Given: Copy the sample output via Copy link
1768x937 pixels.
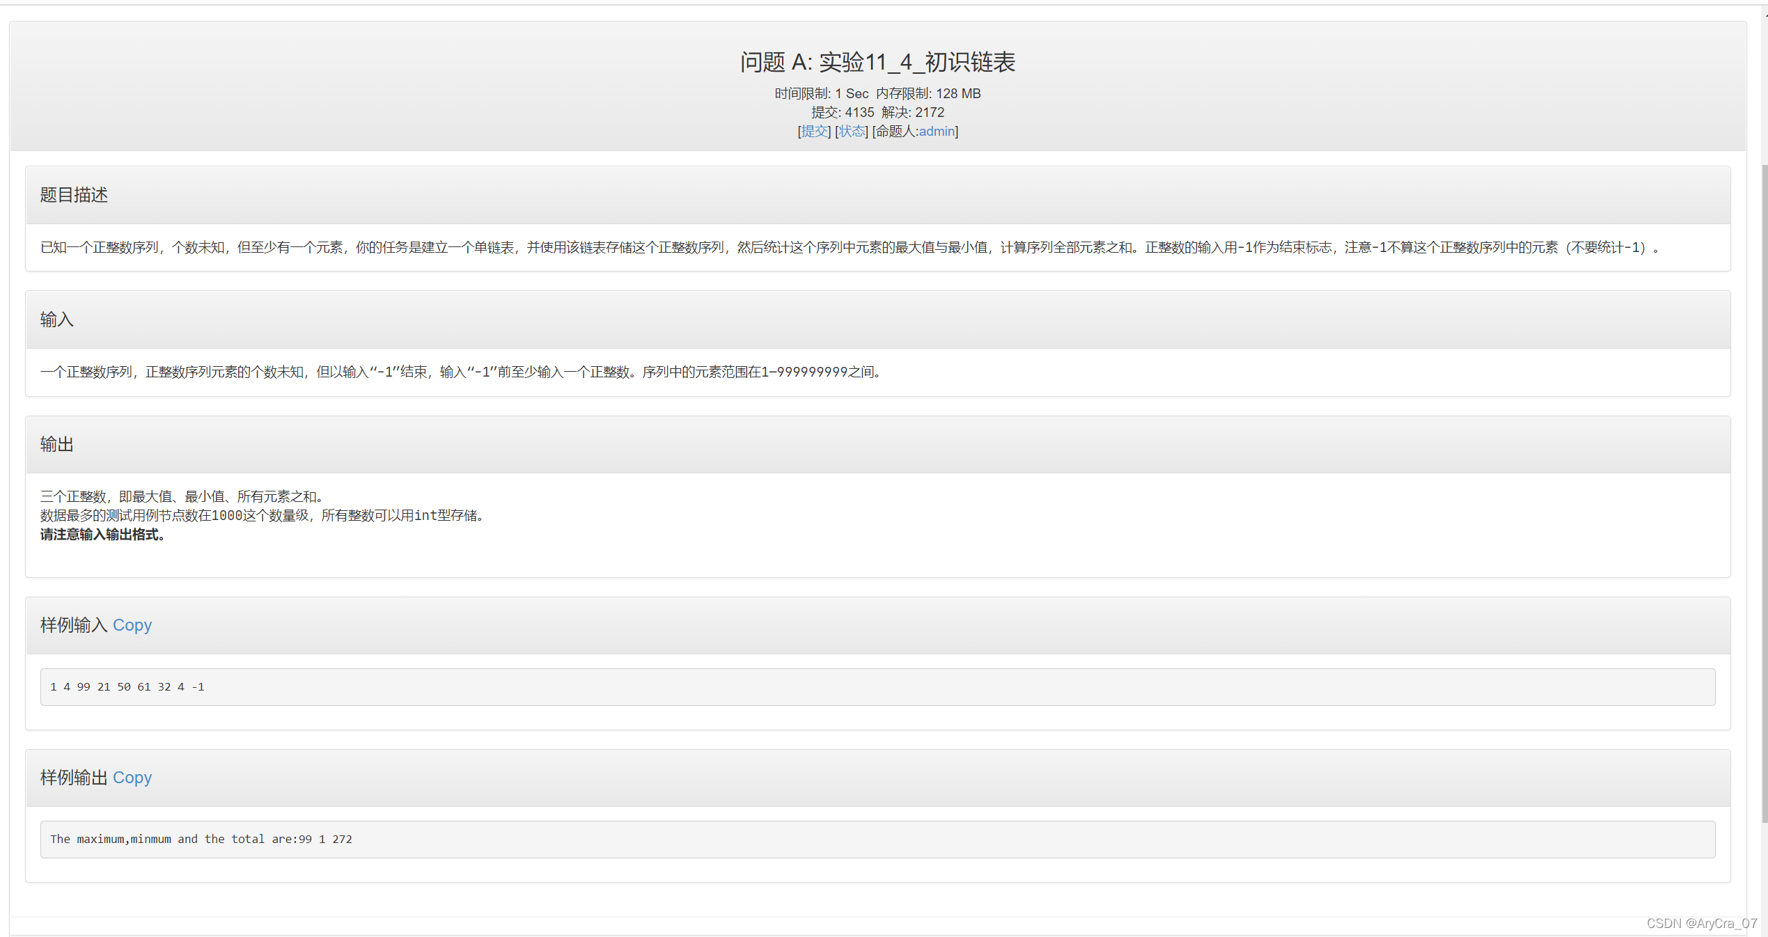Looking at the screenshot, I should click(x=132, y=778).
